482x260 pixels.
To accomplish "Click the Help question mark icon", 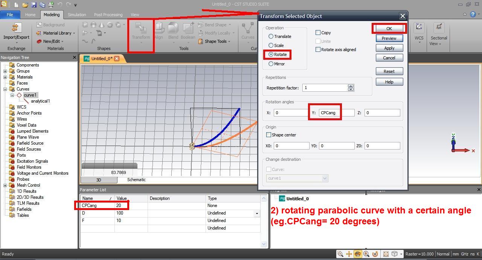I will tap(473, 14).
